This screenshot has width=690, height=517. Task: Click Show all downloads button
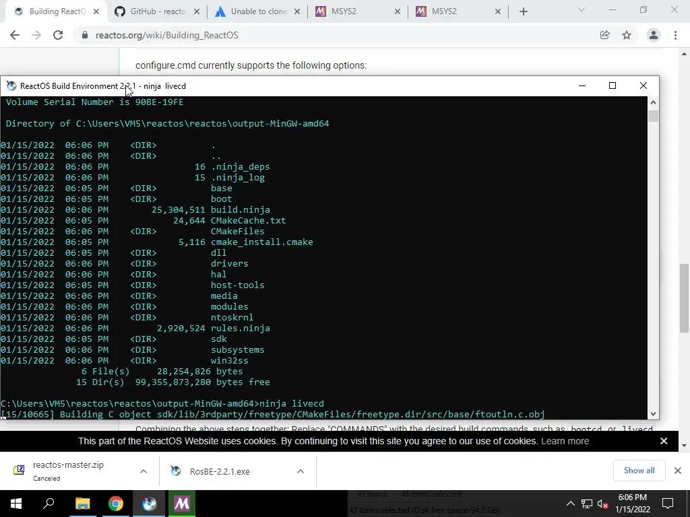[x=639, y=471]
